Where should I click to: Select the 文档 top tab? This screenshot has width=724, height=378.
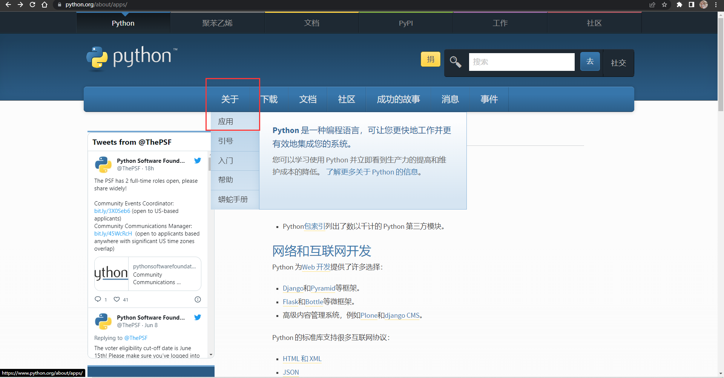312,23
